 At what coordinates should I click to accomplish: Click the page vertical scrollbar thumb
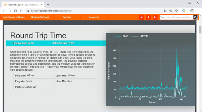(200, 30)
